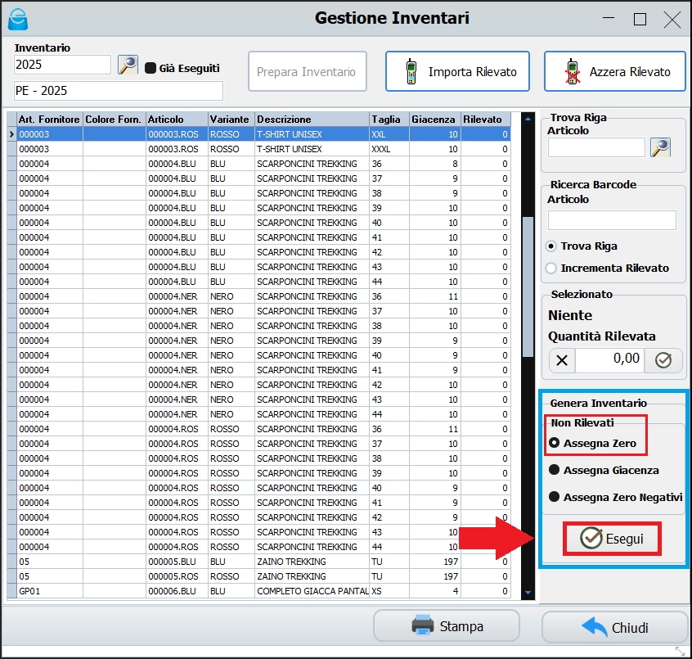The height and width of the screenshot is (659, 692).
Task: Click the Stampa printer button
Action: (x=447, y=626)
